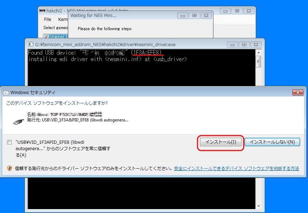Screen dimensions: 308x213
Task: Open File menu in hakchi2 window
Action: [48, 20]
